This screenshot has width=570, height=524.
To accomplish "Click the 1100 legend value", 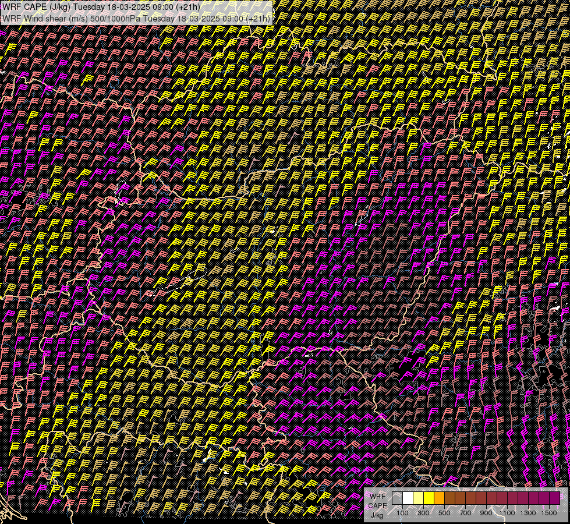I will (x=507, y=513).
